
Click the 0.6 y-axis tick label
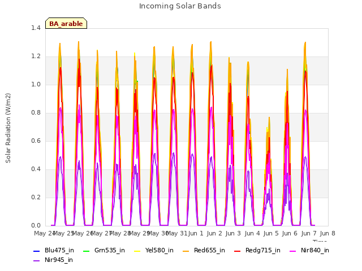[x=36, y=141]
